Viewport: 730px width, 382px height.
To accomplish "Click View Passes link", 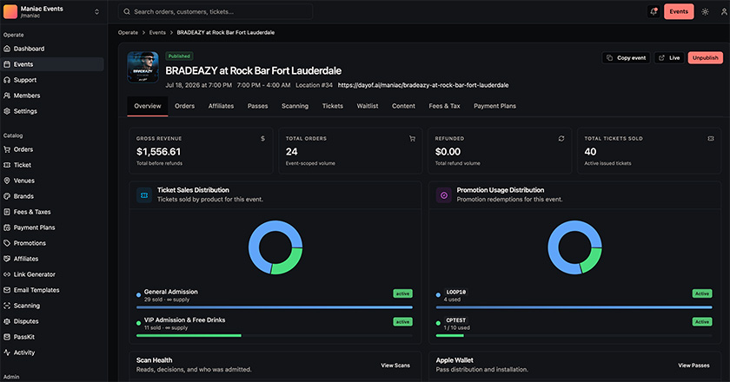I will coord(693,366).
